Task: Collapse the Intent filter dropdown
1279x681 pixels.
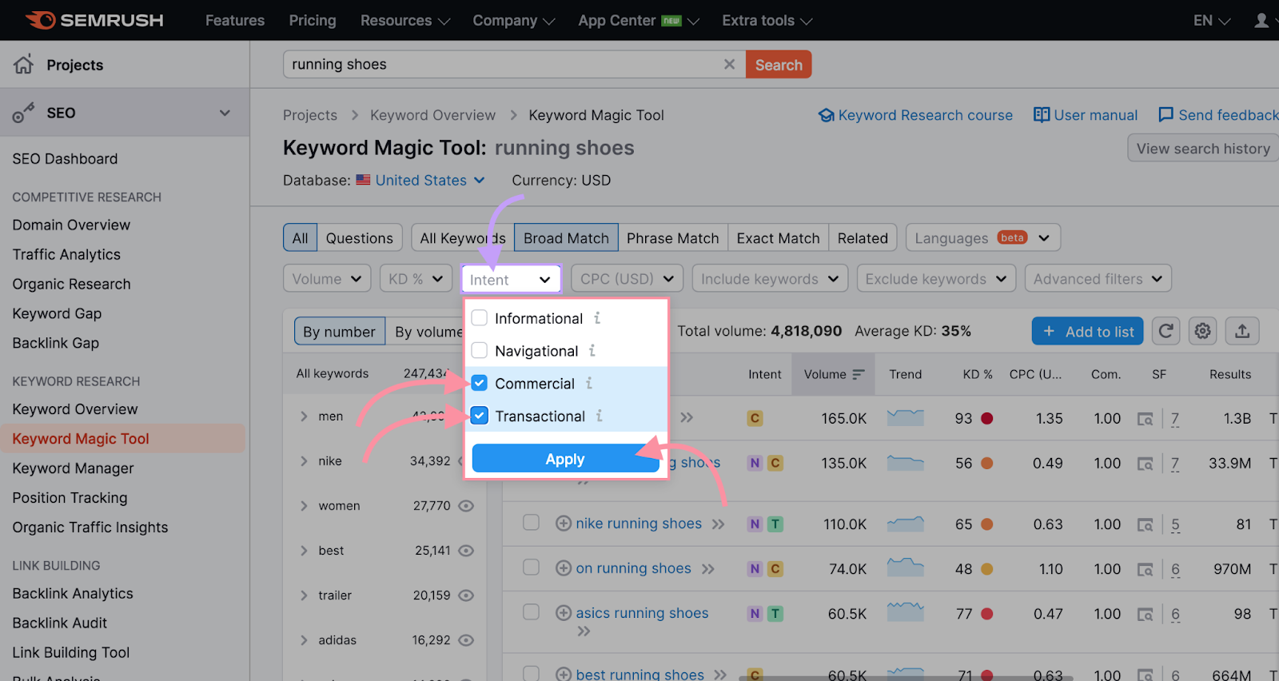Action: pyautogui.click(x=511, y=279)
